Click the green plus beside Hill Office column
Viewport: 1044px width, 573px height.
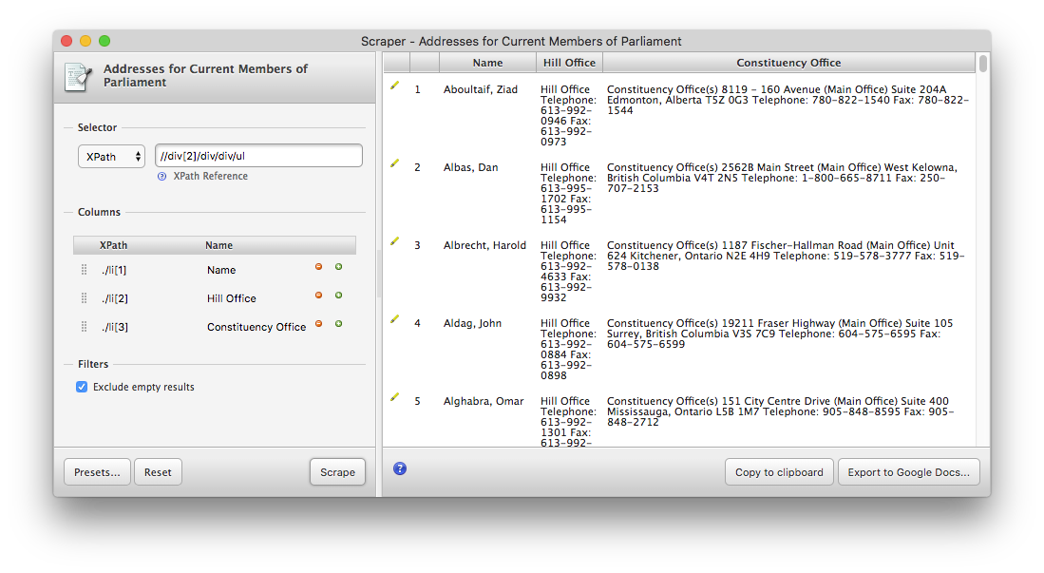(338, 296)
